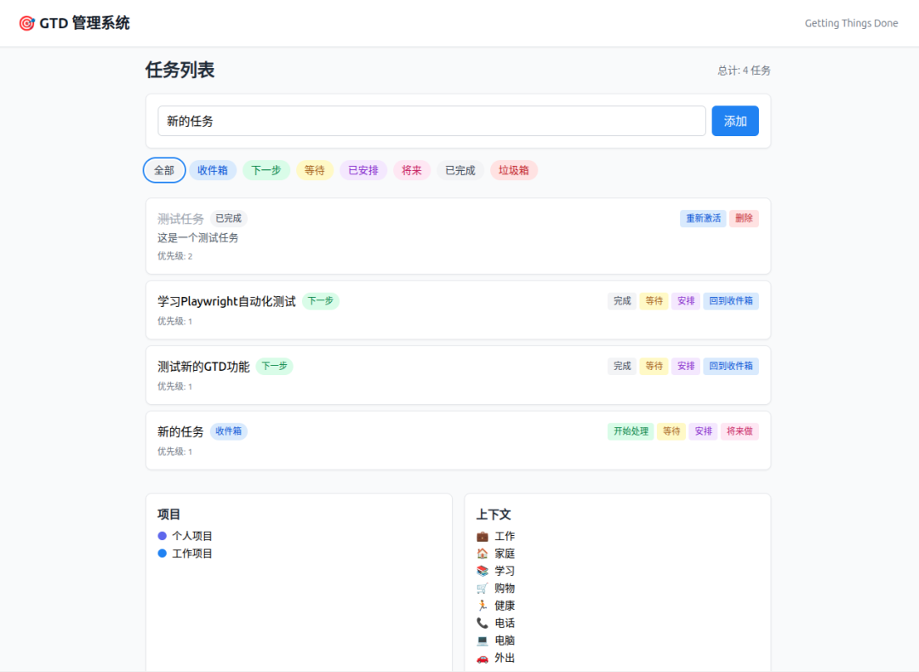Image resolution: width=919 pixels, height=672 pixels.
Task: Select the 电脑 computer context icon
Action: click(x=482, y=640)
